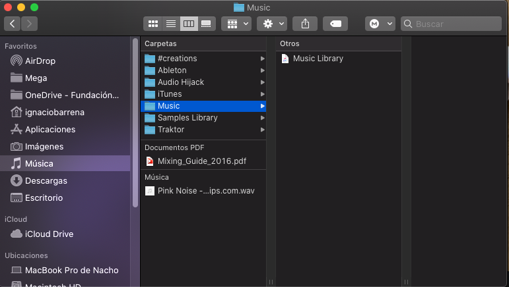Open Imágenes in the sidebar

coord(65,147)
